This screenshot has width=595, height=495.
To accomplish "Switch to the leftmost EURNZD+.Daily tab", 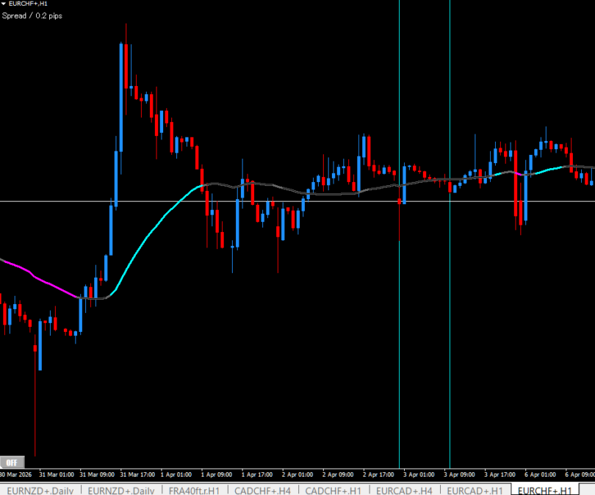I will point(40,490).
